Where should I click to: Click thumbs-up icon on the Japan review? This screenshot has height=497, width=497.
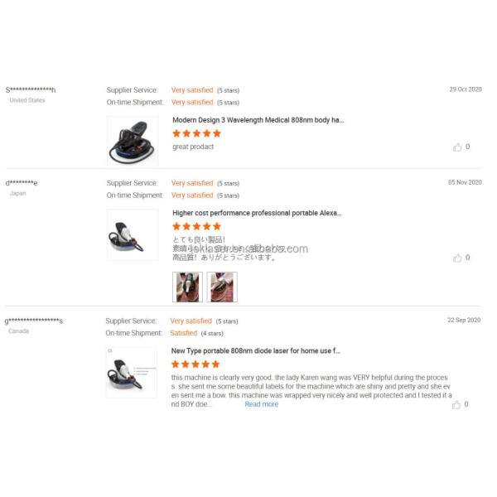pyautogui.click(x=457, y=258)
